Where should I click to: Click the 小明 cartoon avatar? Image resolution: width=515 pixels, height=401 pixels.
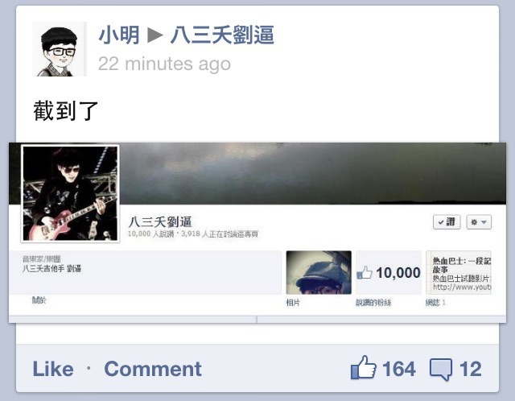tap(60, 49)
